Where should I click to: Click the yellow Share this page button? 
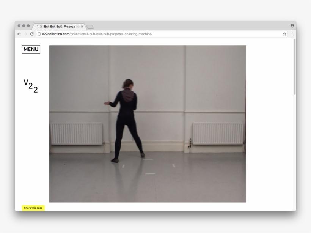[x=33, y=208]
